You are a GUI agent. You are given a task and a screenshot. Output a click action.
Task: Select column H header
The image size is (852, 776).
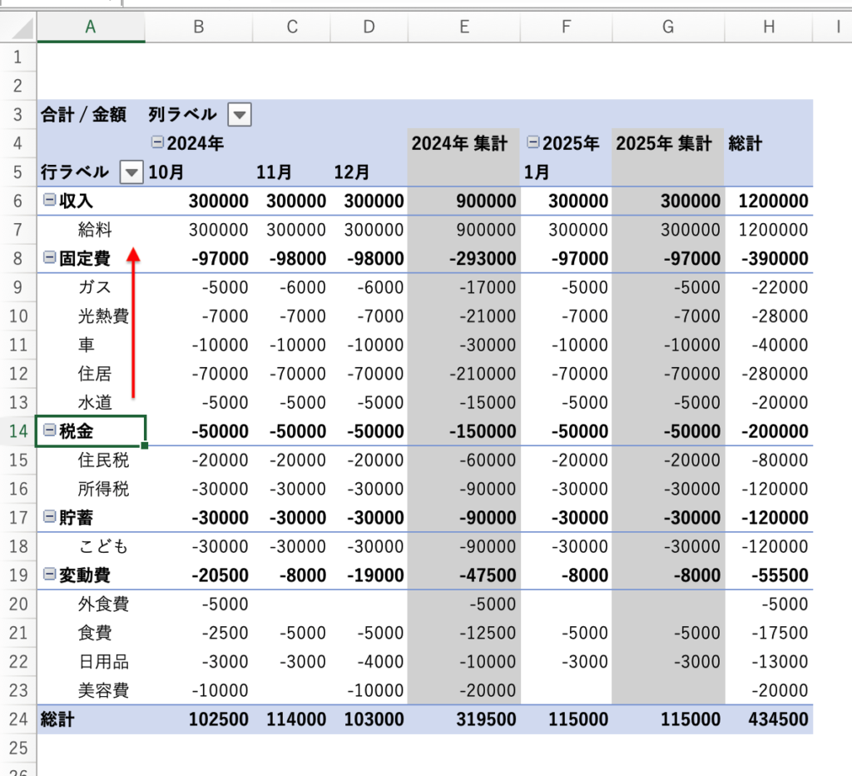[x=768, y=27]
